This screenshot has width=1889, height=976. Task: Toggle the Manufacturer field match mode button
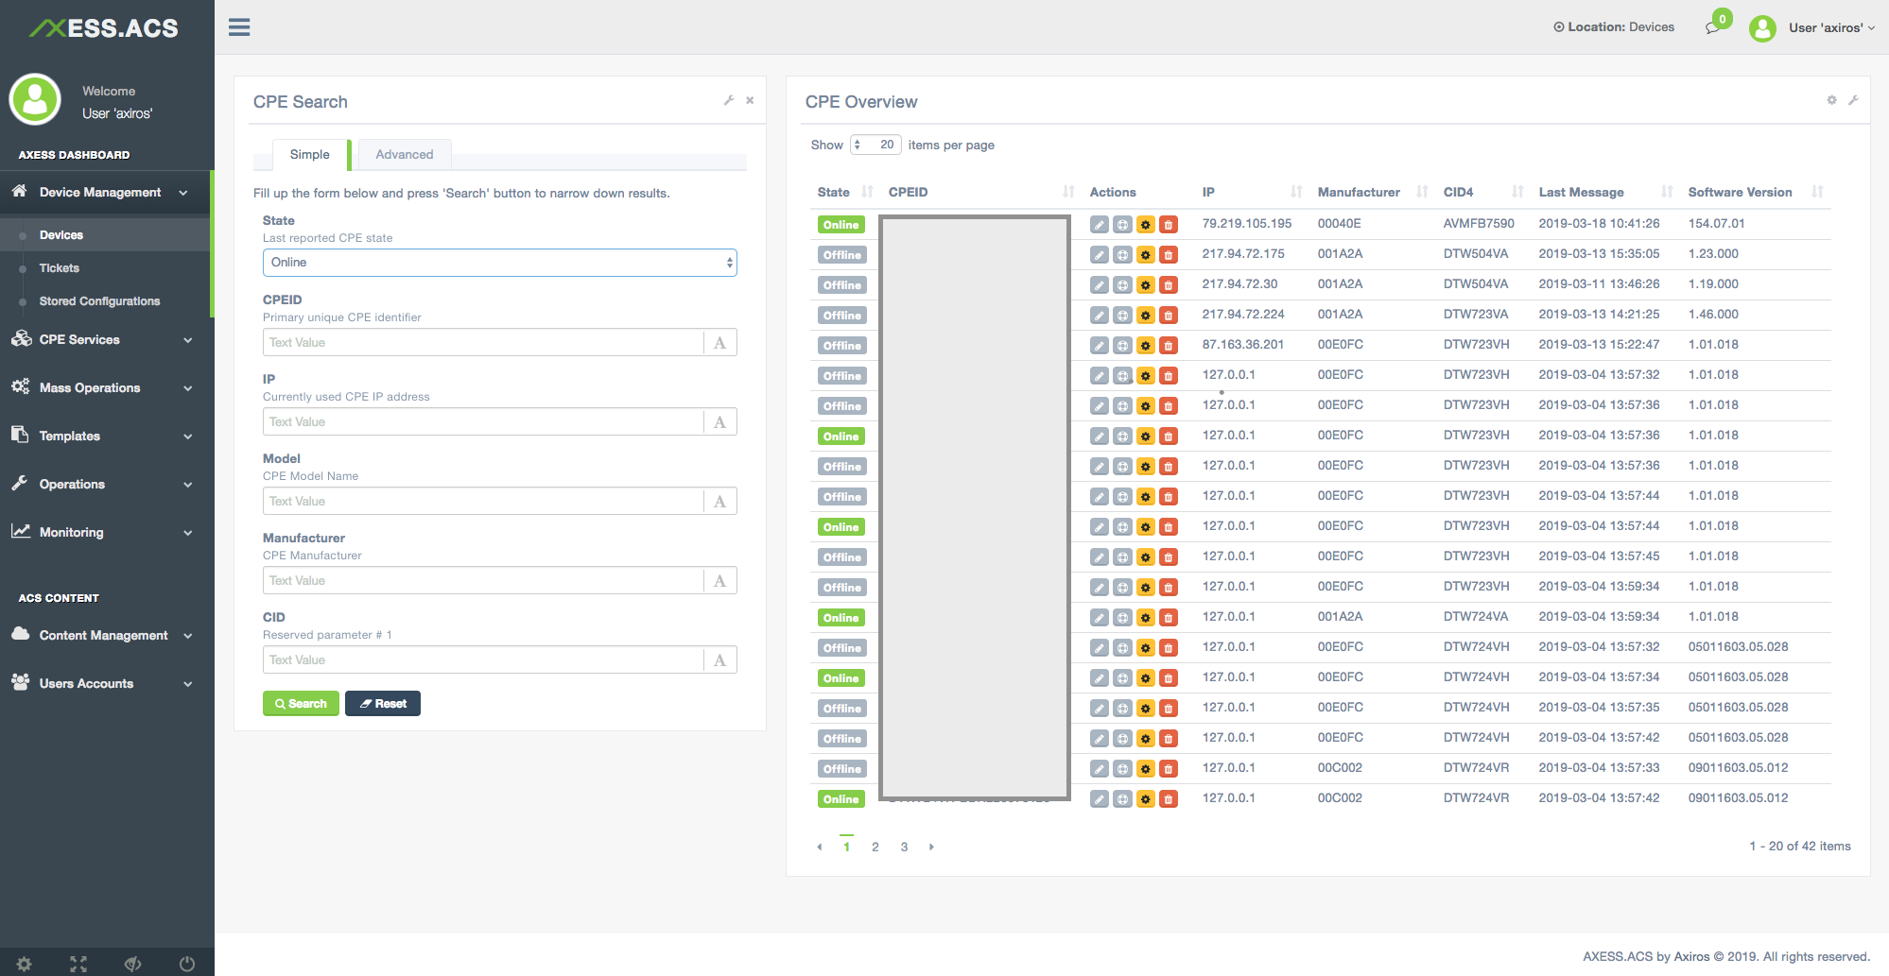point(720,581)
